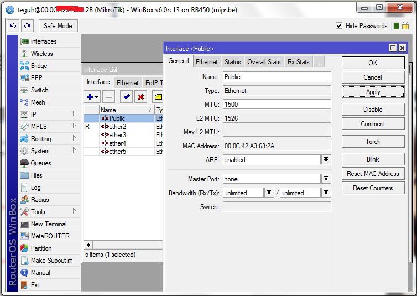The height and width of the screenshot is (296, 417).
Task: Click Reset Counters button
Action: click(x=373, y=188)
